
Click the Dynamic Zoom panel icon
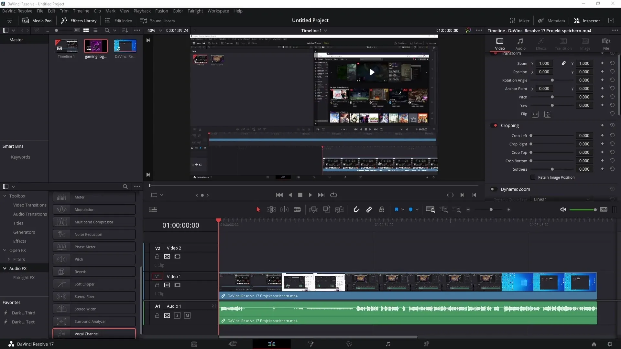pos(493,189)
